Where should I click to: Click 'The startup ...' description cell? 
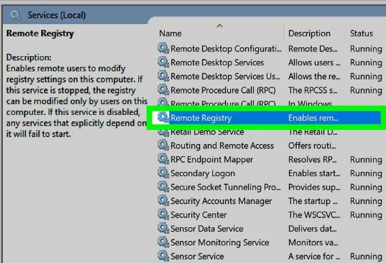pyautogui.click(x=313, y=201)
